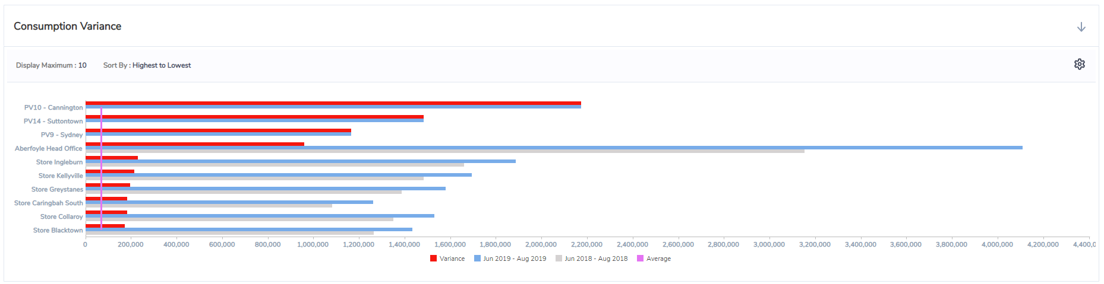Click the Store Ingleburn blue bar

301,161
